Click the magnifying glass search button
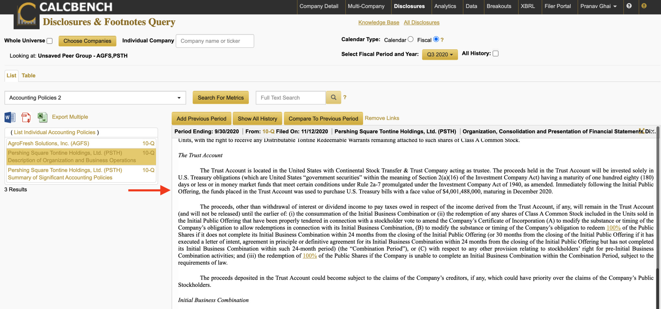 coord(334,98)
